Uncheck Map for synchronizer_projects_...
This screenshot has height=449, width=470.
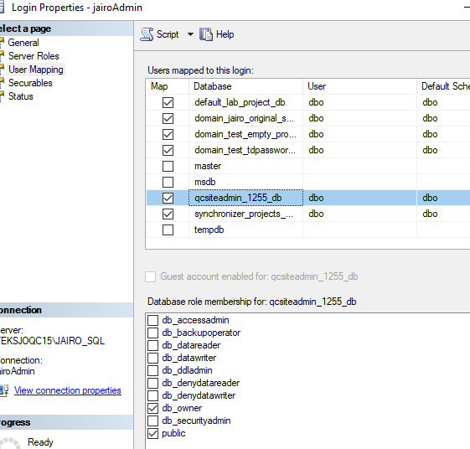tap(168, 214)
